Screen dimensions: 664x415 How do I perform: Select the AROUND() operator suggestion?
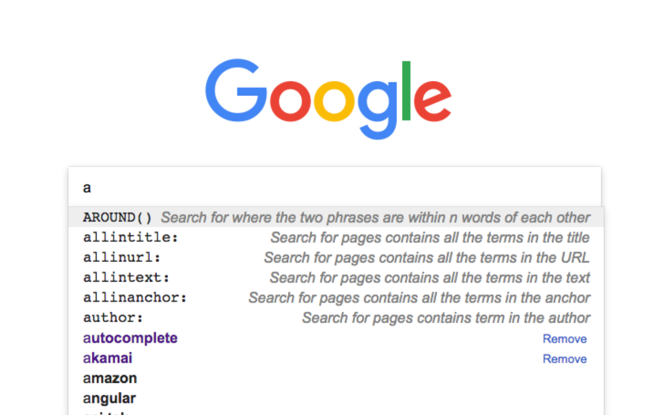click(x=118, y=217)
